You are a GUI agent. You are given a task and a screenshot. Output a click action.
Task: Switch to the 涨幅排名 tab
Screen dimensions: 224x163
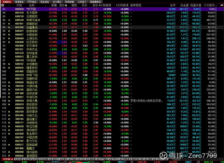(7, 2)
